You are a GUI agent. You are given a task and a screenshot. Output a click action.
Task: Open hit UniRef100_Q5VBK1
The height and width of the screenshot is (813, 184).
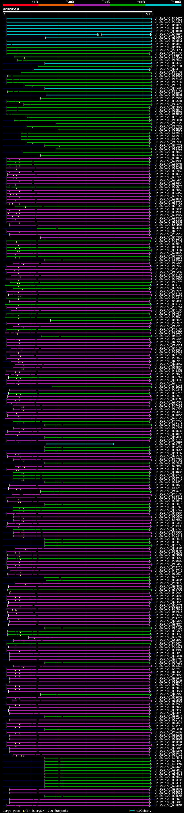coord(168,41)
